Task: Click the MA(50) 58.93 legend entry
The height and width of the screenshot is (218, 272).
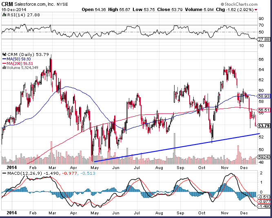Action: tap(19, 59)
